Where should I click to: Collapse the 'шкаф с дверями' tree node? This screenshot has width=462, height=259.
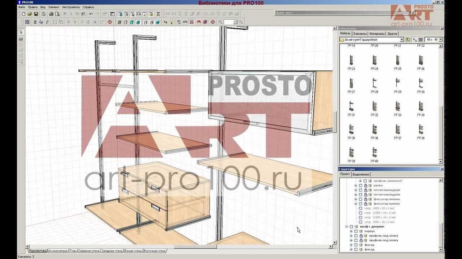pos(346,227)
